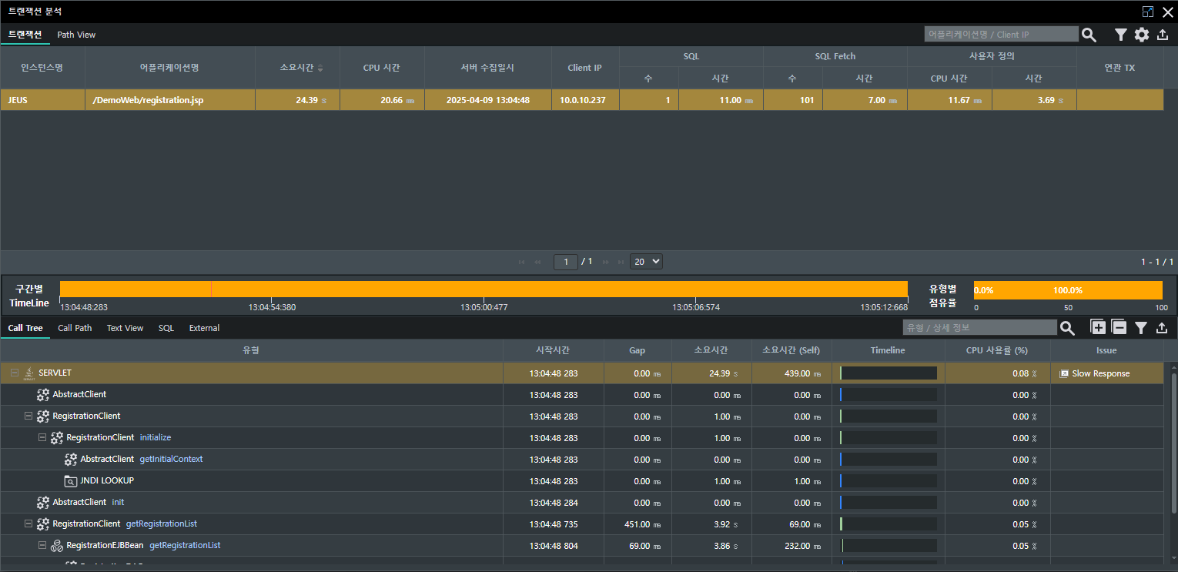
Task: Select the Call Path tab
Action: click(x=75, y=328)
